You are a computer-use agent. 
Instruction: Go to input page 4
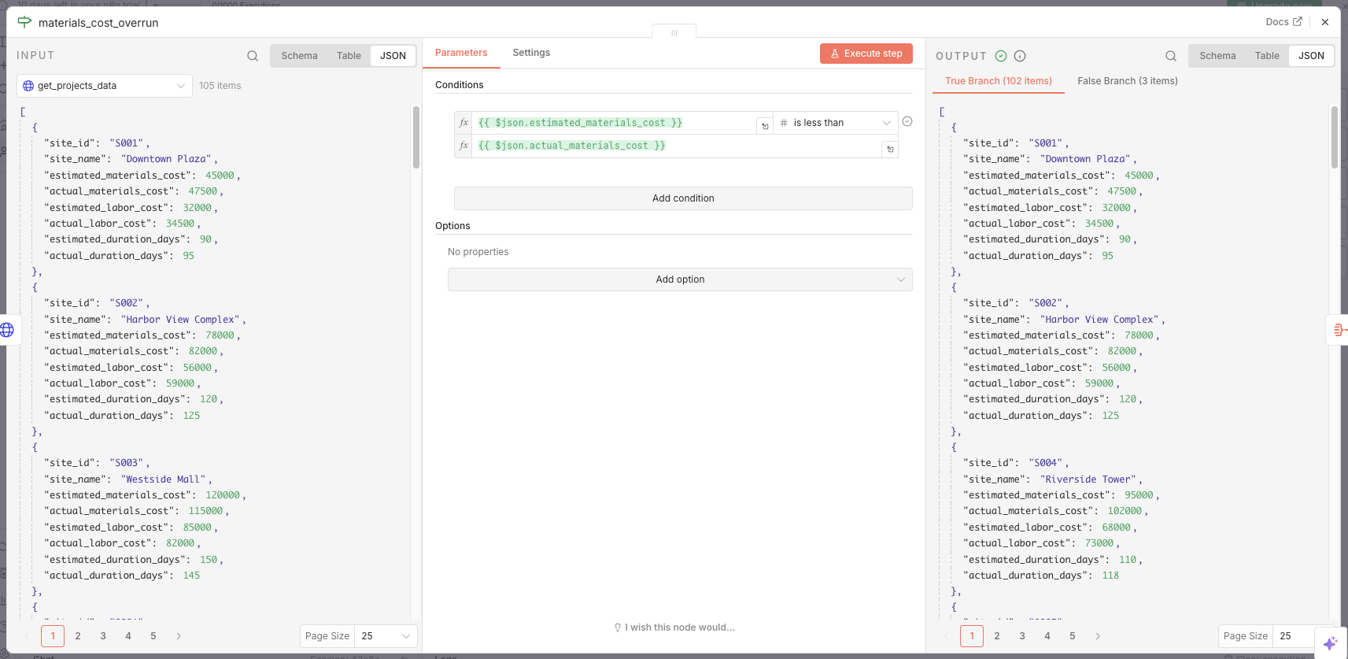click(128, 636)
